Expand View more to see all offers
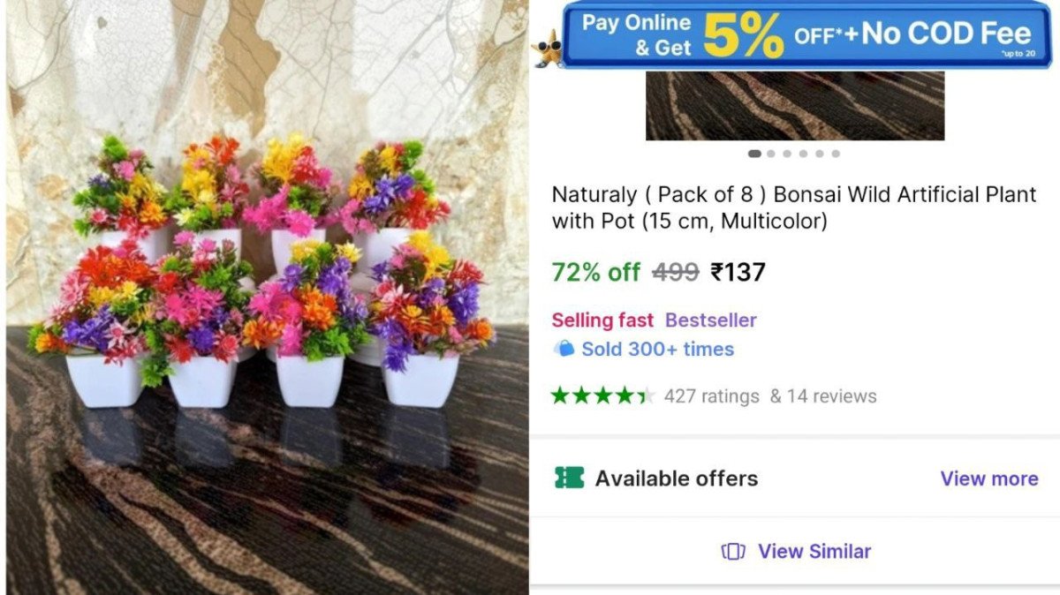Screen dimensions: 1060x595 989,478
